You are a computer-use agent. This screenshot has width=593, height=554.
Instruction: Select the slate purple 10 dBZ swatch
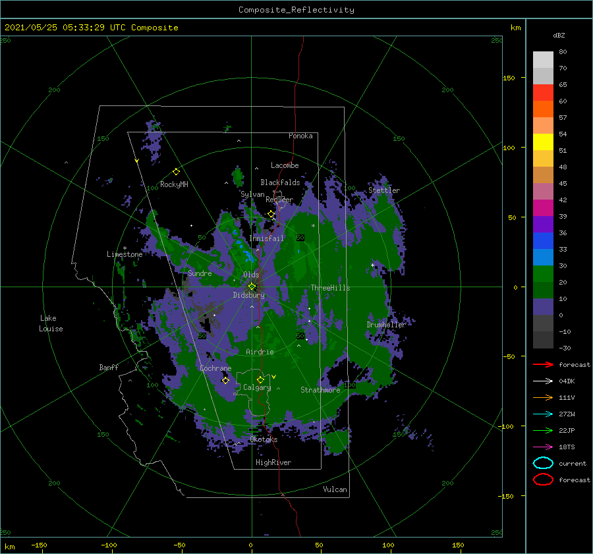[x=543, y=306]
